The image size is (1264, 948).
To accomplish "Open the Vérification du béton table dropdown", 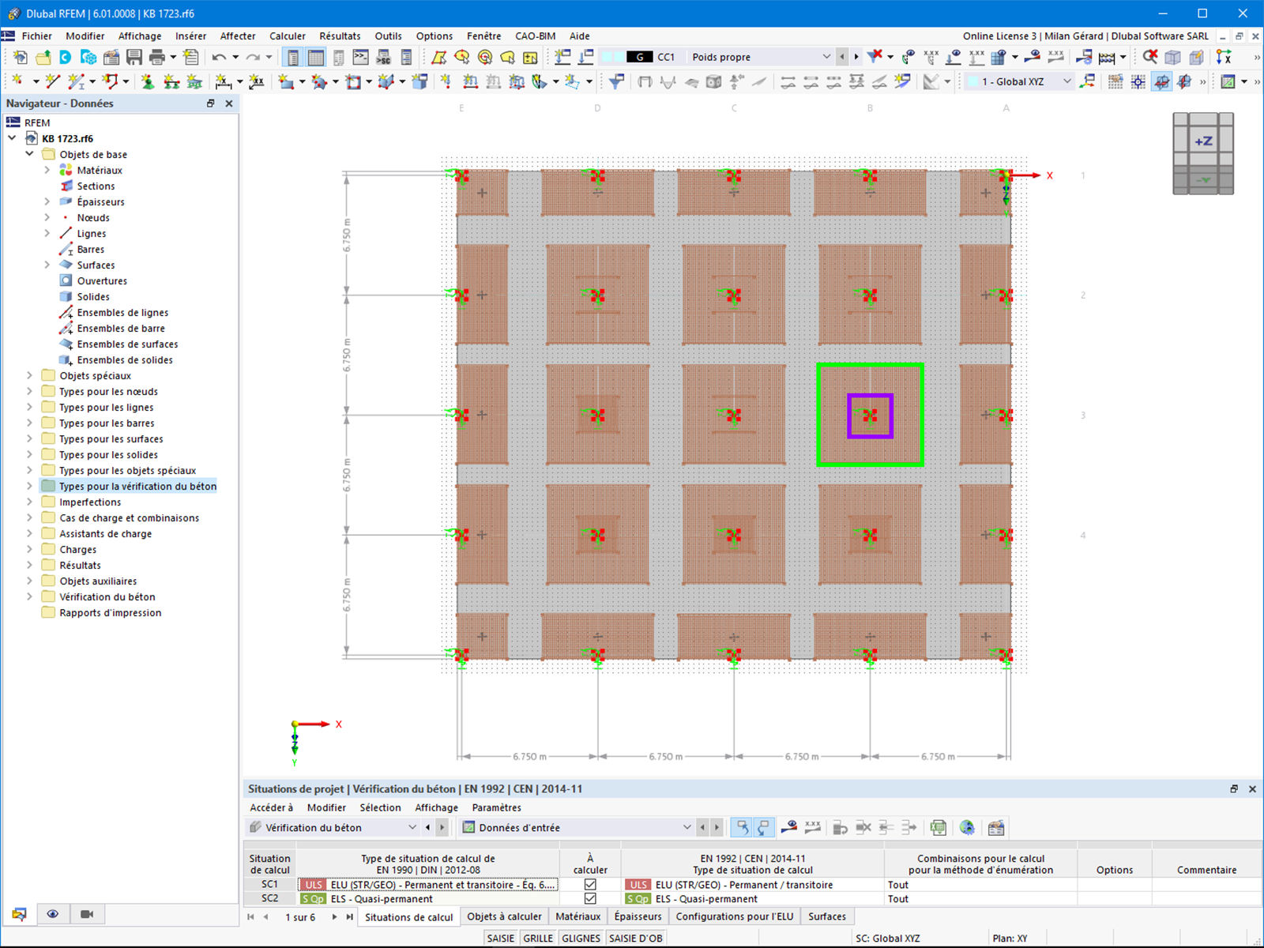I will point(412,828).
